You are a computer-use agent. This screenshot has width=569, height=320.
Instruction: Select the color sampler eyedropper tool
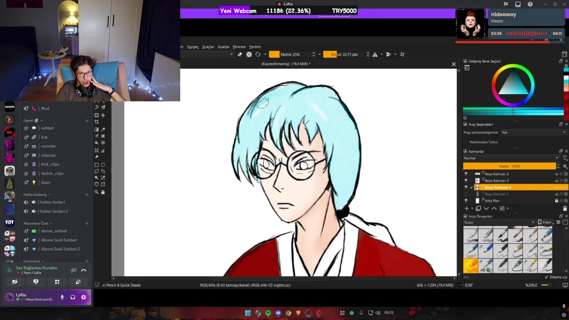tap(103, 129)
